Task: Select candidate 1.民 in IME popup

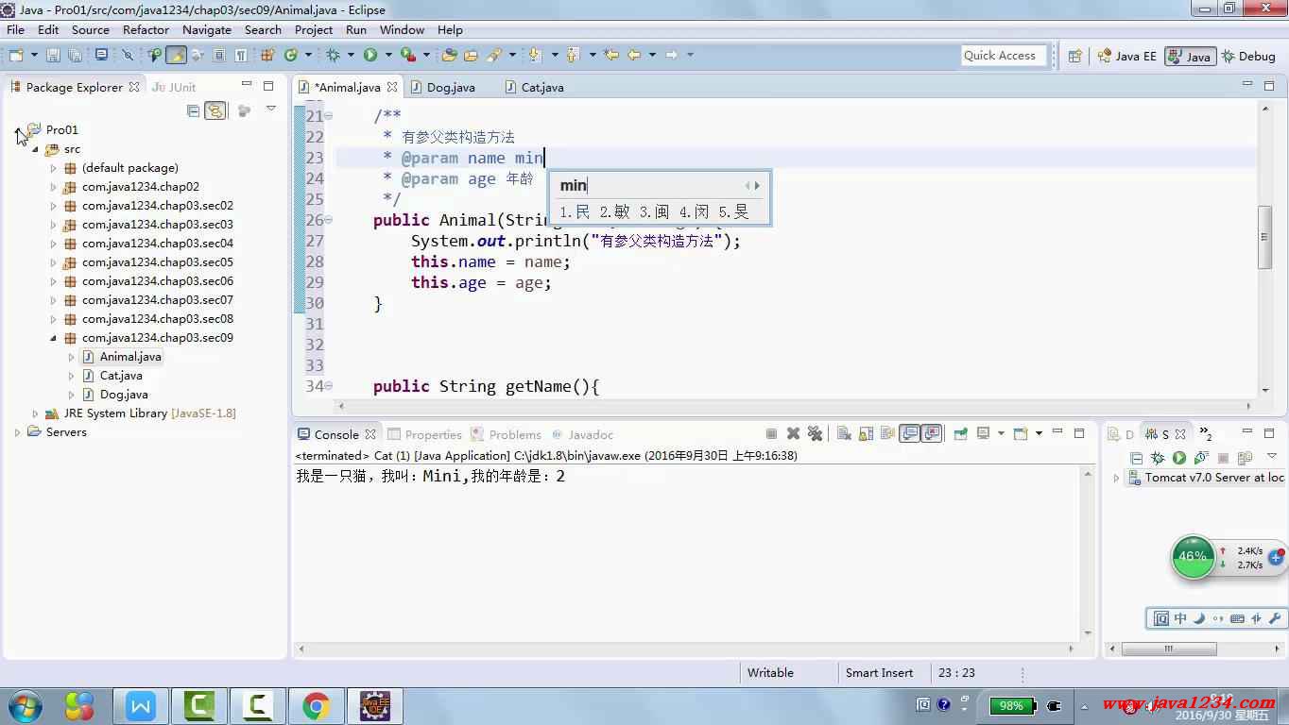Action: tap(575, 212)
